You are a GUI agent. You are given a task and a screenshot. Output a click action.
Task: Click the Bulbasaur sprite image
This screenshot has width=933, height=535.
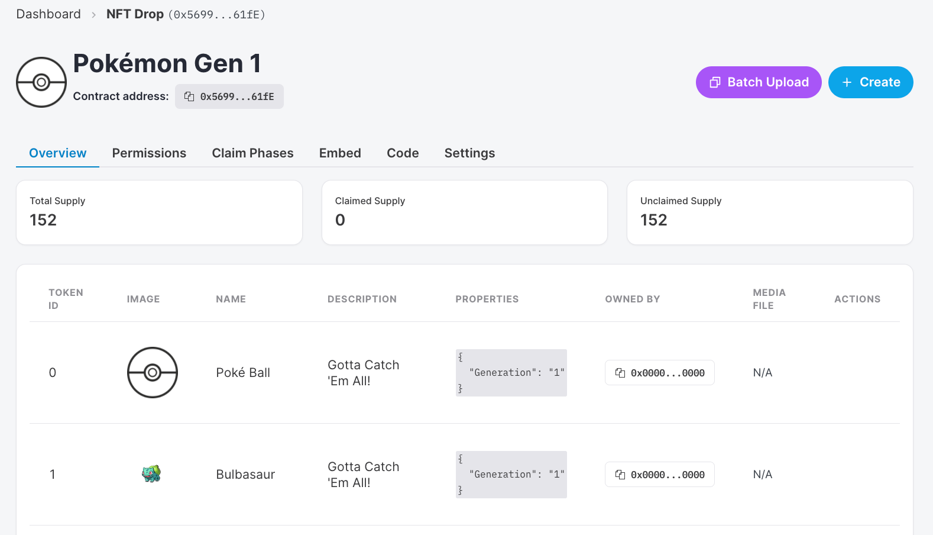151,473
